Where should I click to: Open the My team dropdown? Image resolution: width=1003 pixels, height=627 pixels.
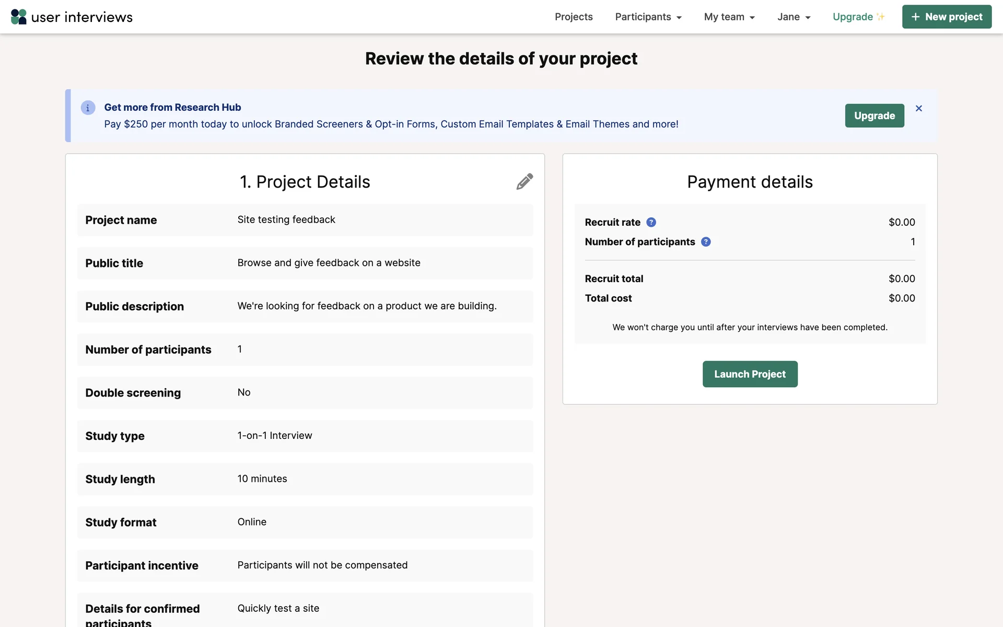pyautogui.click(x=729, y=17)
